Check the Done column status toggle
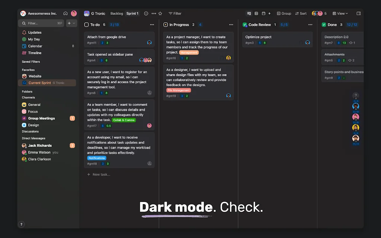381x238 pixels. (324, 25)
